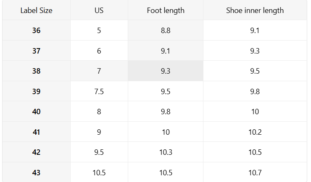The image size is (311, 182).
Task: Click shoe inner length cell for size 37
Action: click(x=255, y=51)
